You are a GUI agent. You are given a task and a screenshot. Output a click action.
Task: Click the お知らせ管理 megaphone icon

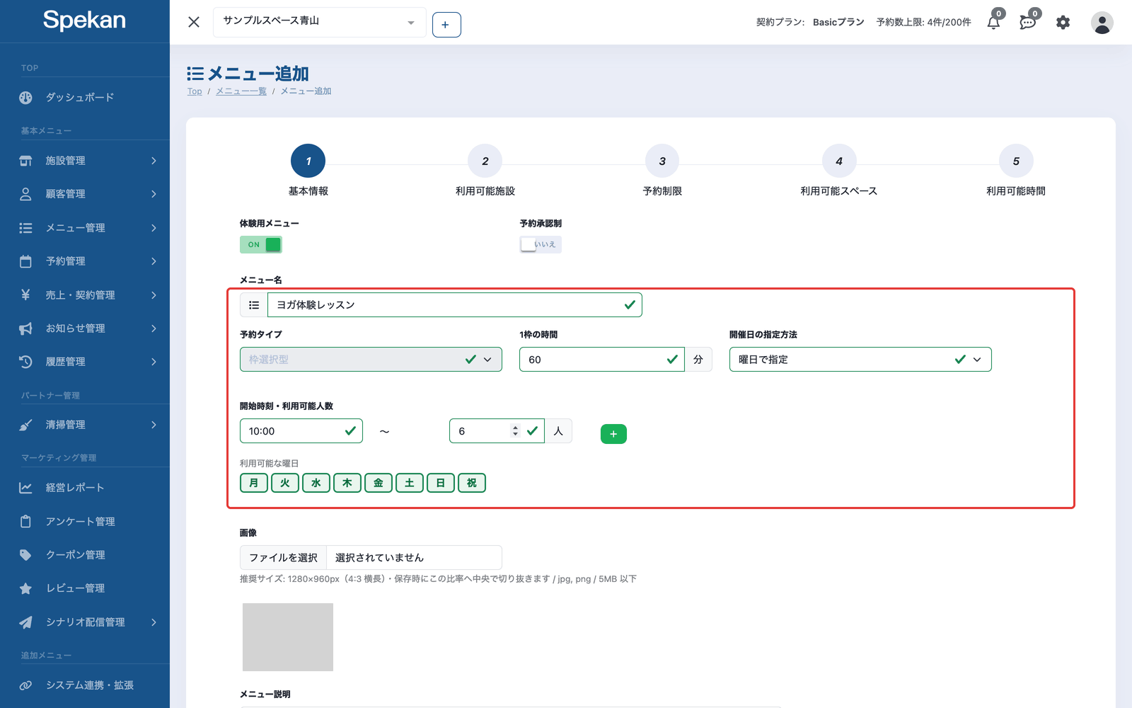tap(25, 329)
